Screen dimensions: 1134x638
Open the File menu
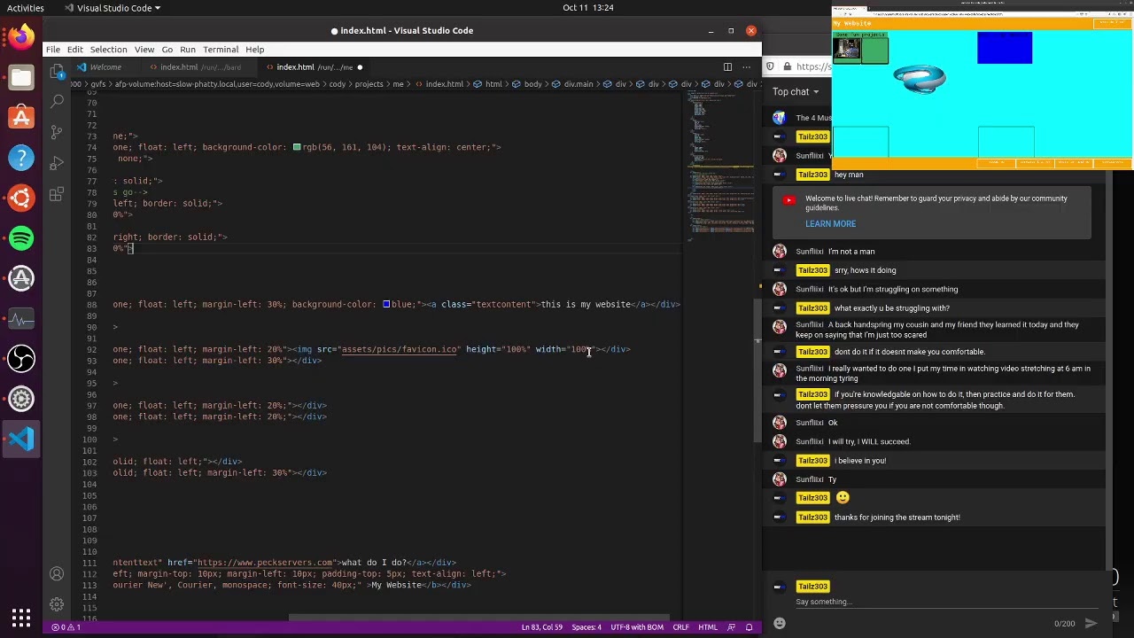click(x=53, y=50)
